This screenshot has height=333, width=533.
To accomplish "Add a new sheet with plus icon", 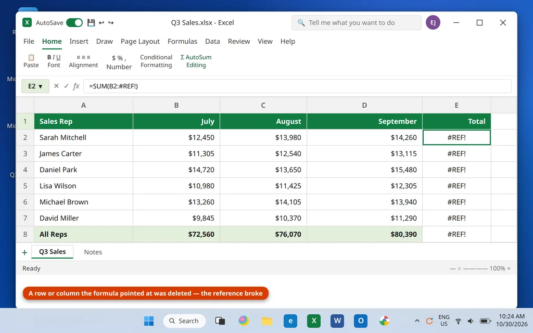I will point(24,252).
